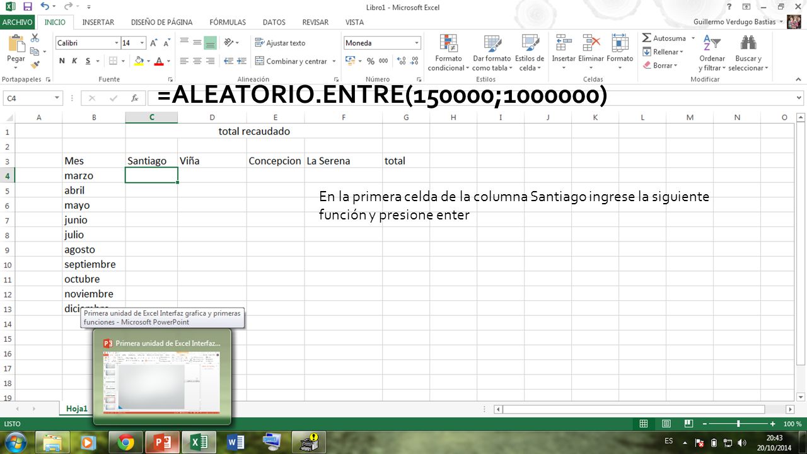
Task: Click the add decimal places icon
Action: pyautogui.click(x=400, y=61)
